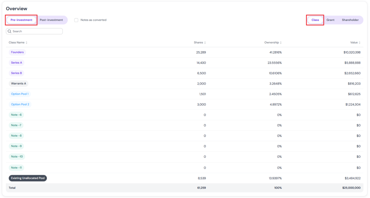Select the ownership value 2.4505%
Screen dimensions: 370x198
(x=276, y=94)
